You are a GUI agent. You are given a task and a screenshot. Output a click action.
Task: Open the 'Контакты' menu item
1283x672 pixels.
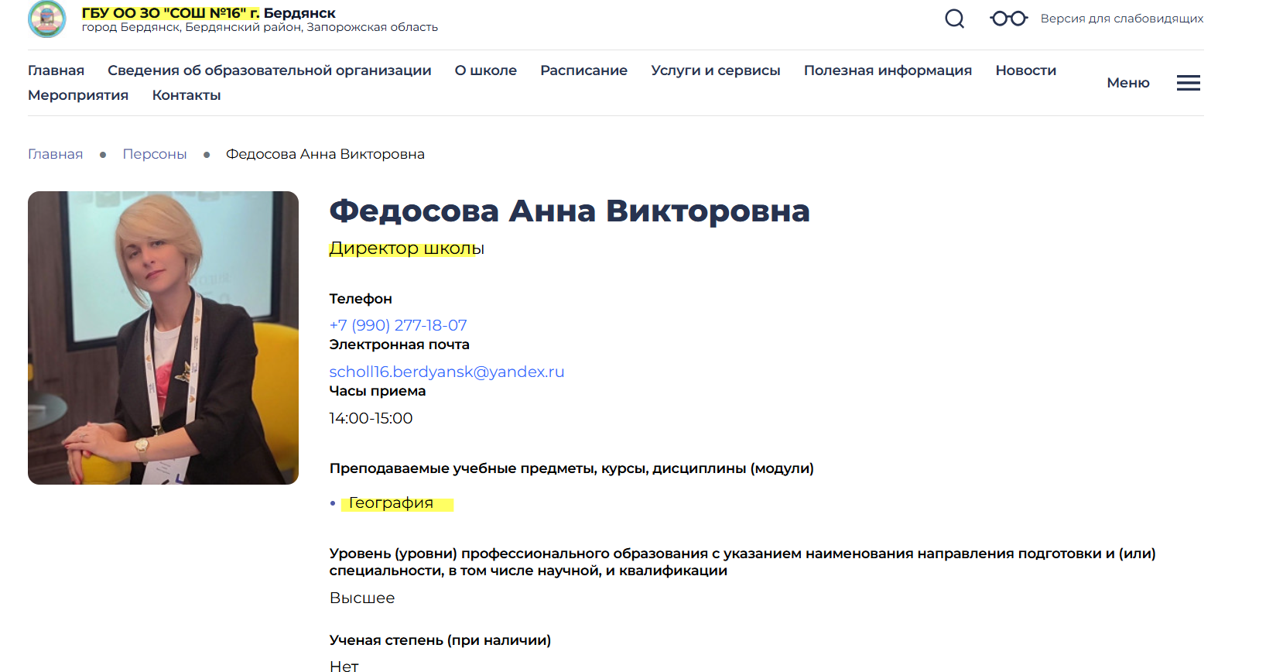(186, 95)
